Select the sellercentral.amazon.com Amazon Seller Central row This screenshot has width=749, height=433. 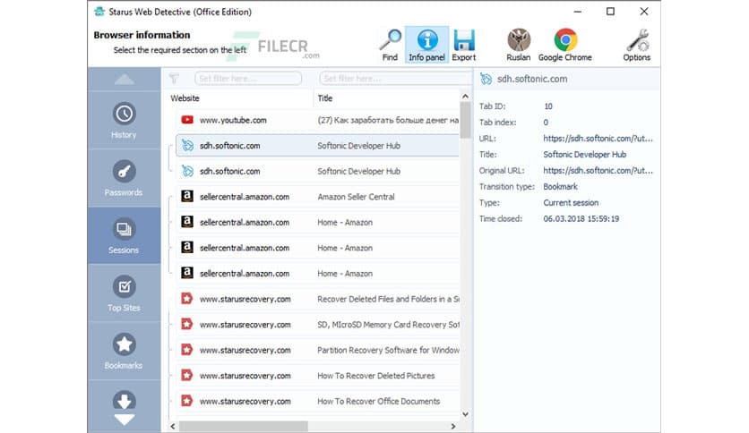(x=317, y=197)
